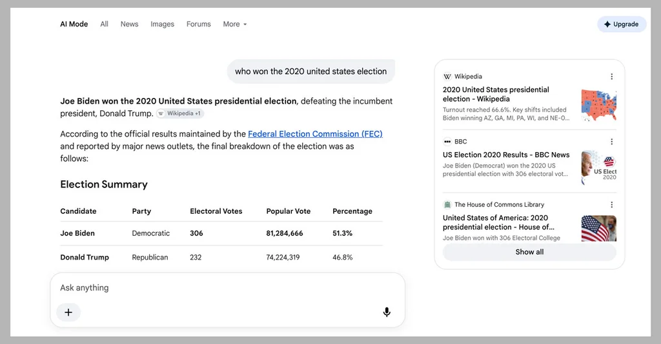The height and width of the screenshot is (344, 661).
Task: Click the Wikipedia +1 source chip
Action: point(180,113)
